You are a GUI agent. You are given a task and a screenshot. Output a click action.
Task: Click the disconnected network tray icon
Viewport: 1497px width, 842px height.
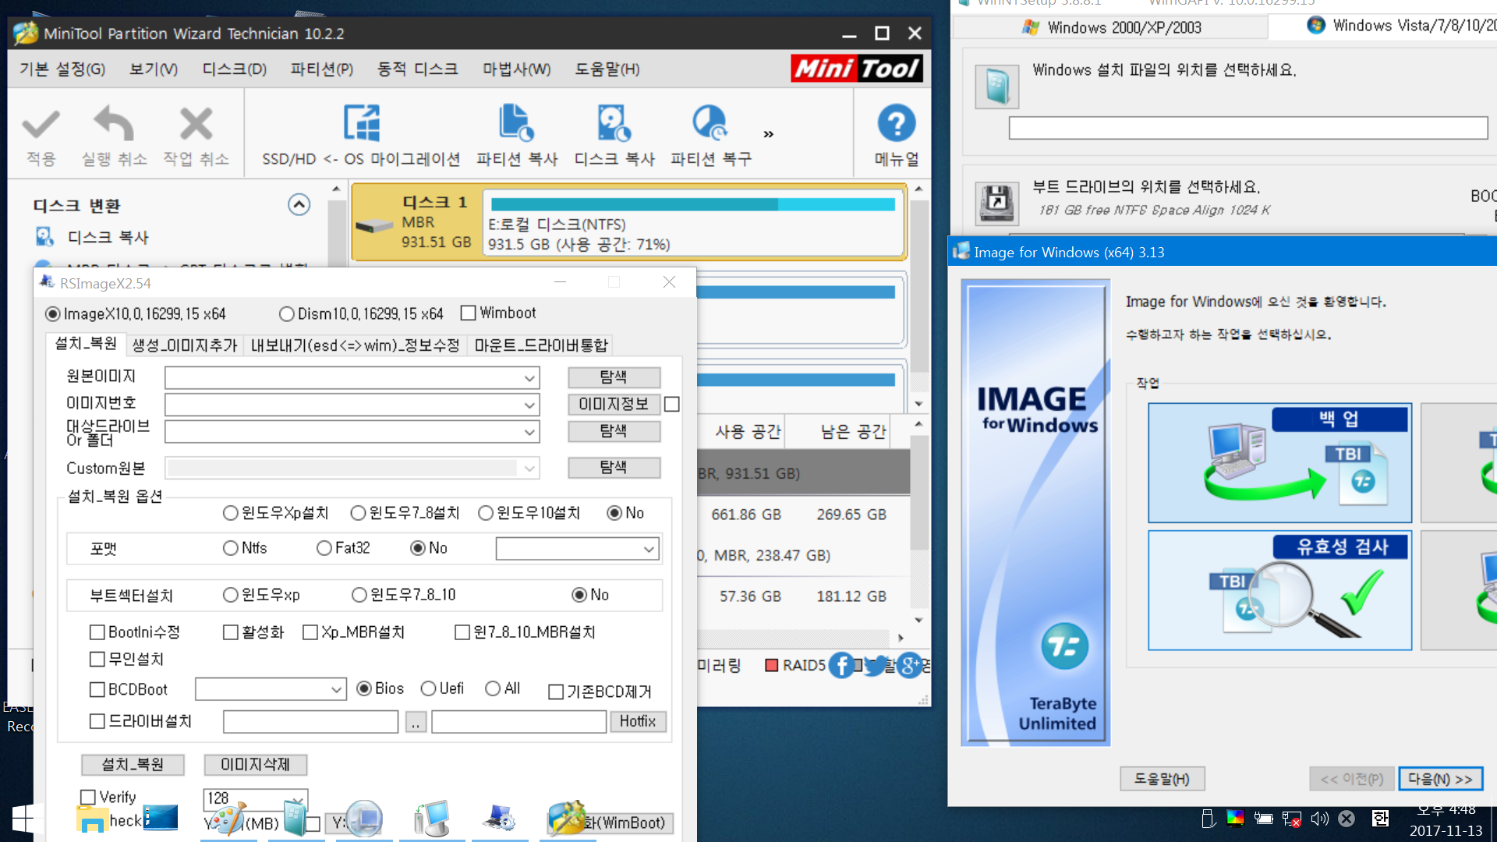(1291, 819)
